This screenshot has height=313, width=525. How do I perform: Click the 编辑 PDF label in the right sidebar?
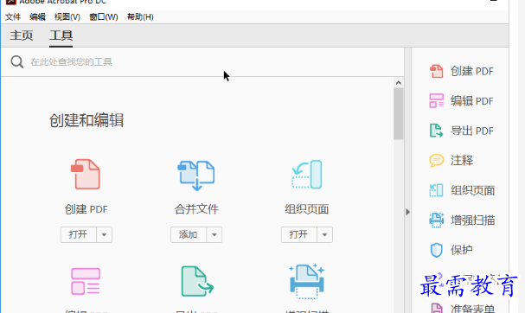click(472, 101)
